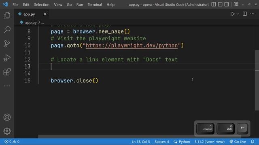Viewport: 259px width, 145px height.
Task: Click Ln 13, Col 5 in status bar
Action: [x=141, y=141]
